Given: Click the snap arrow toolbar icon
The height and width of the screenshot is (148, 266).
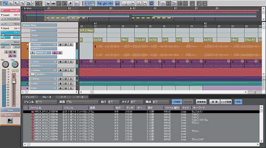Looking at the screenshot, I should 144,3.
